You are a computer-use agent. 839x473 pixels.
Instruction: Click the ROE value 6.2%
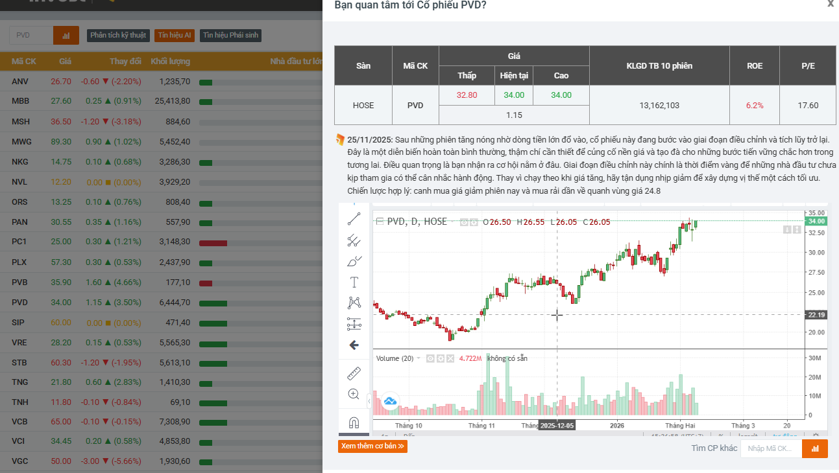tap(755, 105)
